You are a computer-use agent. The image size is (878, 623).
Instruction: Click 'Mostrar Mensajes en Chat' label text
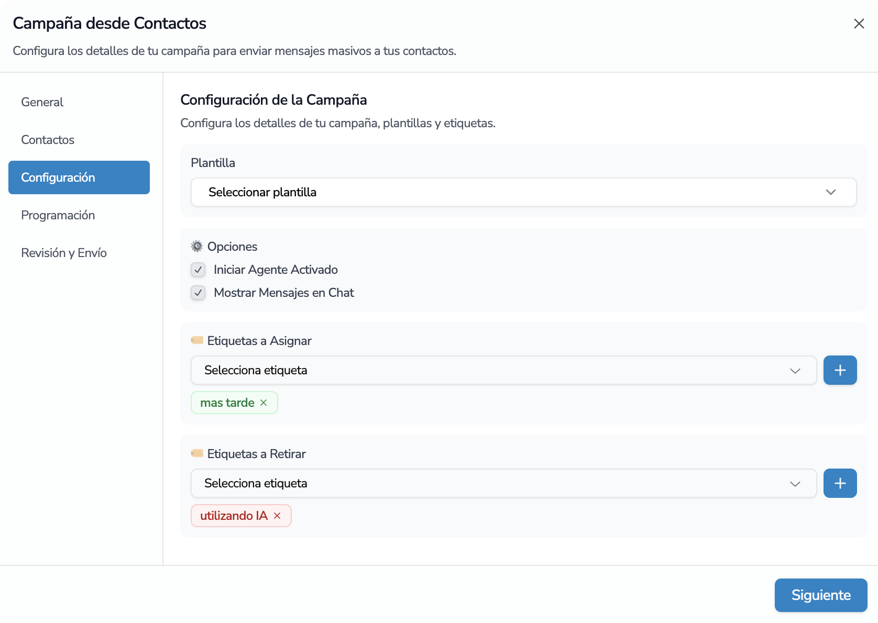pyautogui.click(x=284, y=293)
